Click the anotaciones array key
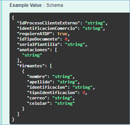Viewport: 130px width, 125px height. (34, 50)
